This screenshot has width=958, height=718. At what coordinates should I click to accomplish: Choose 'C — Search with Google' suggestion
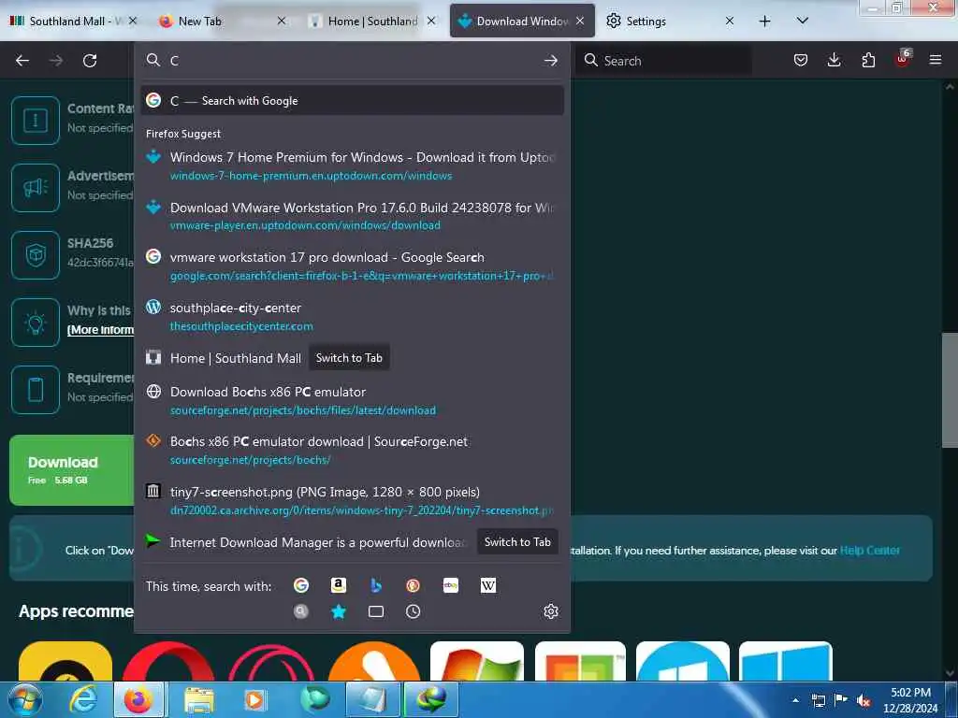(353, 101)
